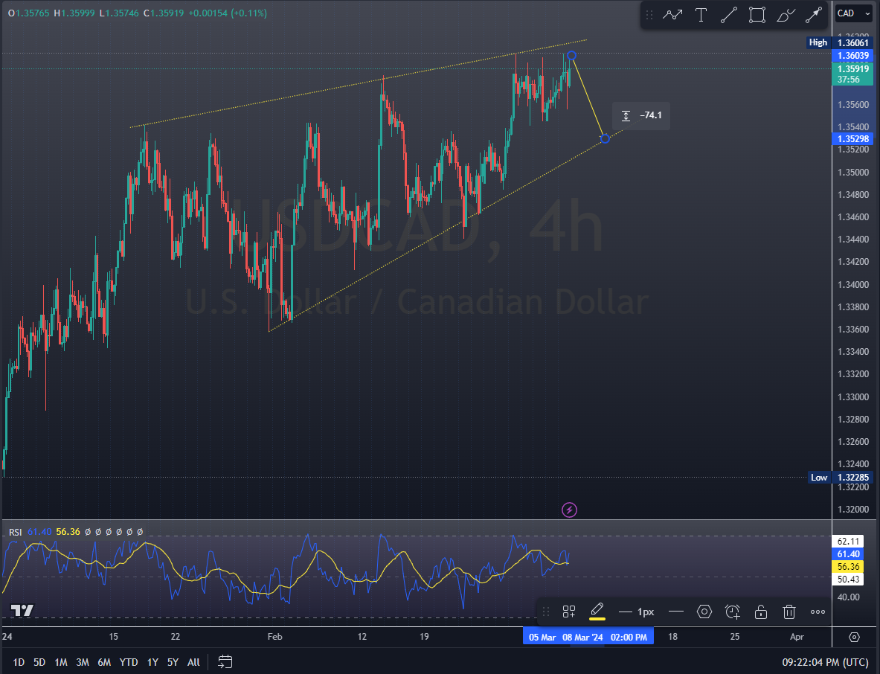Viewport: 880px width, 674px height.
Task: Click the open value O1.35765 in header
Action: [28, 13]
